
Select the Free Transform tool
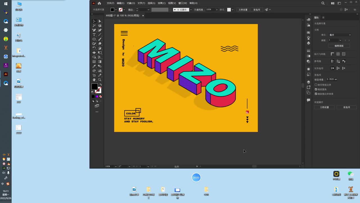pyautogui.click(x=100, y=53)
